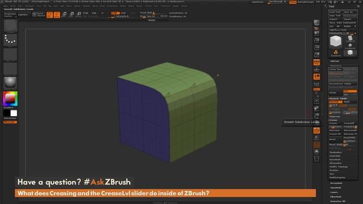This screenshot has height=204, width=363.
Task: Open the current brush thumbnail
Action: 10,26
